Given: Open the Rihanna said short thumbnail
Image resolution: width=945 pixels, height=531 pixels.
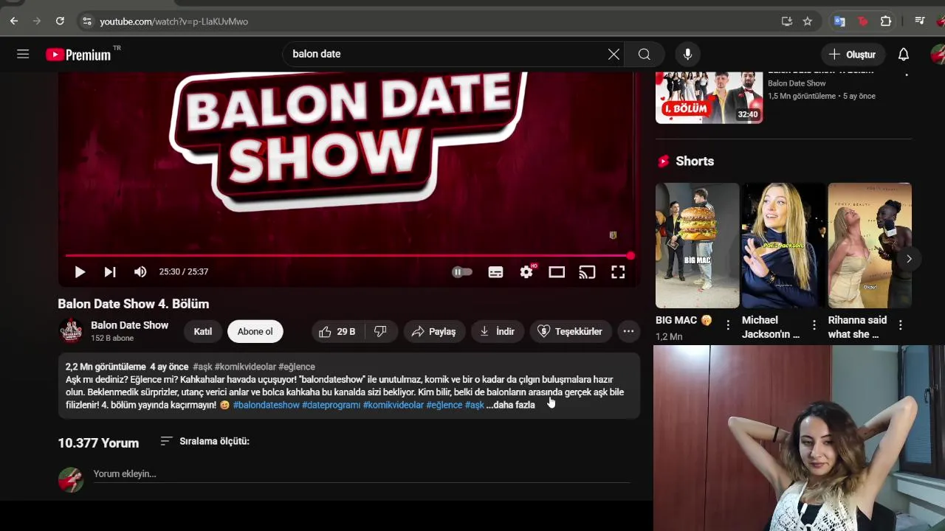Looking at the screenshot, I should click(870, 246).
